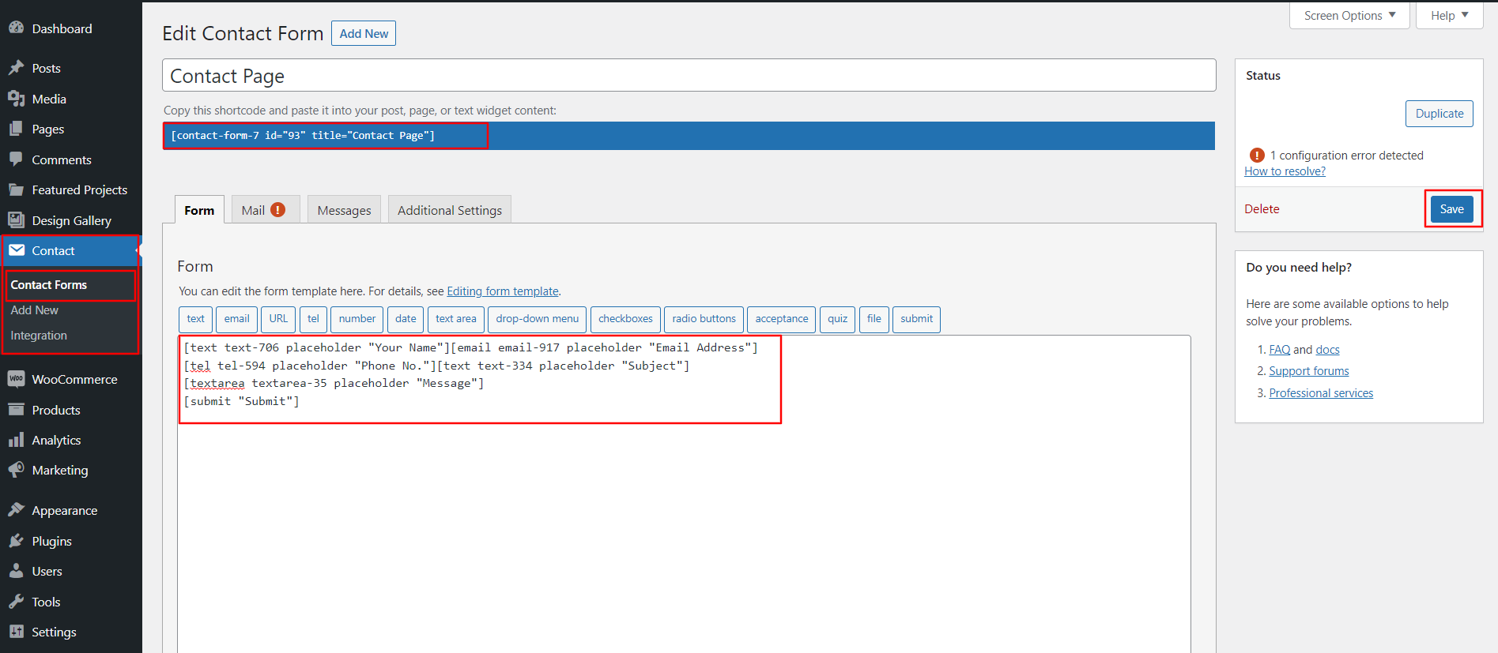Viewport: 1498px width, 653px height.
Task: Open the docs help link
Action: 1327,350
